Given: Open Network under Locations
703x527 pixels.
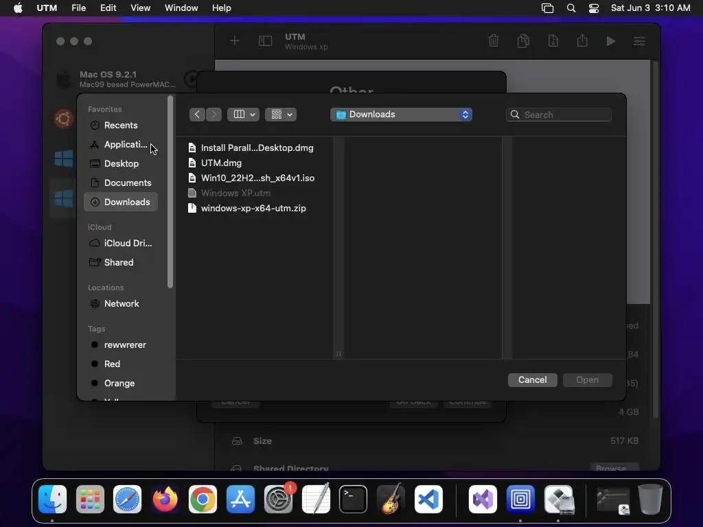Looking at the screenshot, I should (x=120, y=304).
